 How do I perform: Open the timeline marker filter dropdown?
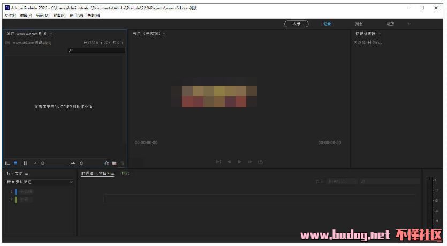[x=342, y=182]
